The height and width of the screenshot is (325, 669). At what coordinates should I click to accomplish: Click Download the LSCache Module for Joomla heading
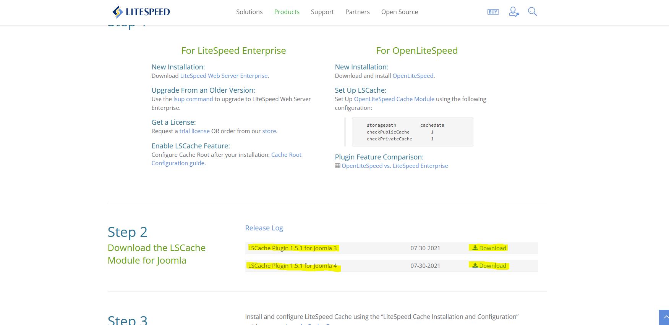157,254
